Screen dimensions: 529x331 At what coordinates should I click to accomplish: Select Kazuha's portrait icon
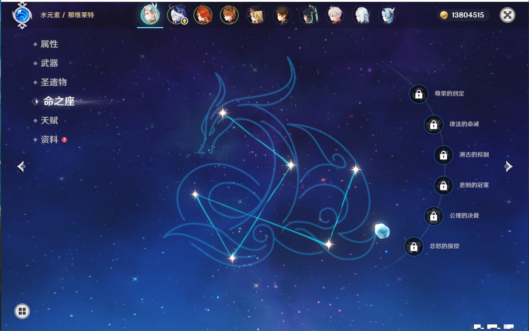tap(335, 15)
